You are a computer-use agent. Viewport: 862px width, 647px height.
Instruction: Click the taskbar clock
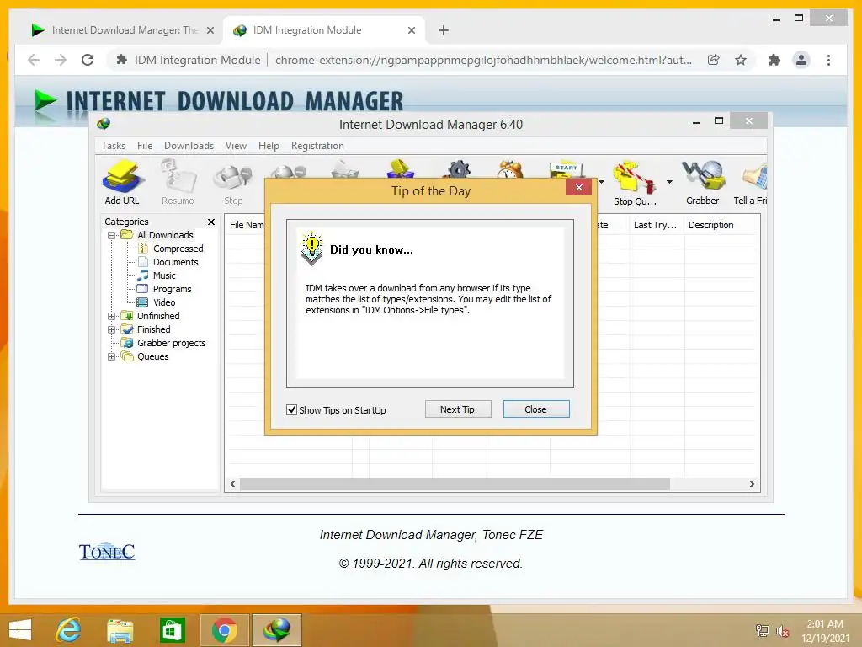[x=825, y=631]
